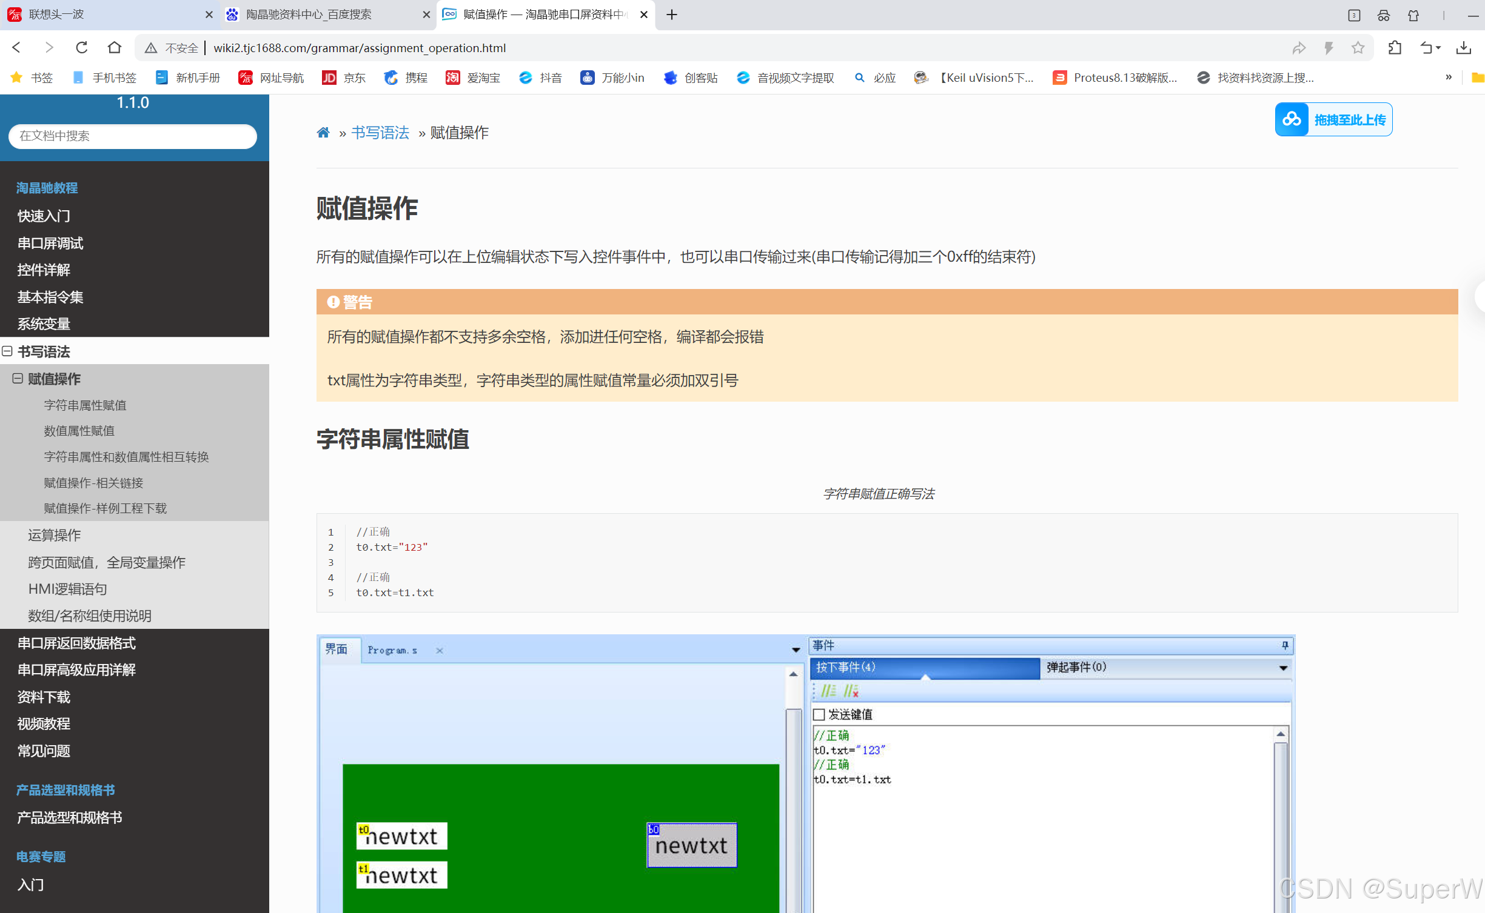1485x913 pixels.
Task: Open 数值属性赋值 sidebar entry
Action: coord(79,431)
